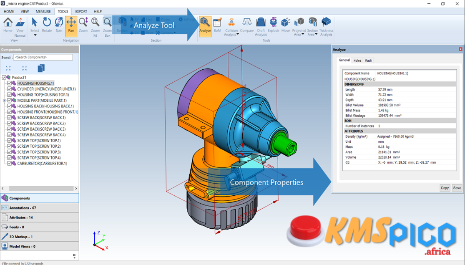This screenshot has height=265, width=465.
Task: Toggle HOUSING BACK(HOUSING BACK.1) checkbox
Action: point(9,106)
